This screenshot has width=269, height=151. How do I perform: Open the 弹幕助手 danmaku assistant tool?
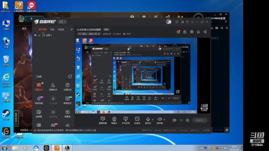pos(39,87)
